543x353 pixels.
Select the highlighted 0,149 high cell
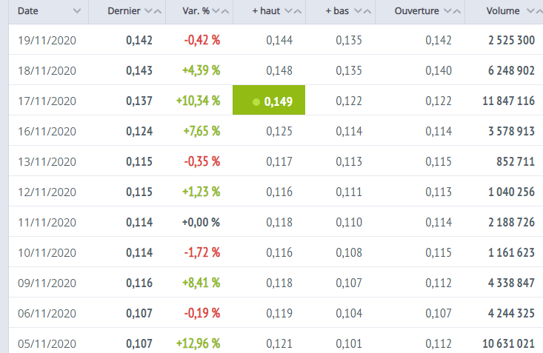pyautogui.click(x=269, y=100)
